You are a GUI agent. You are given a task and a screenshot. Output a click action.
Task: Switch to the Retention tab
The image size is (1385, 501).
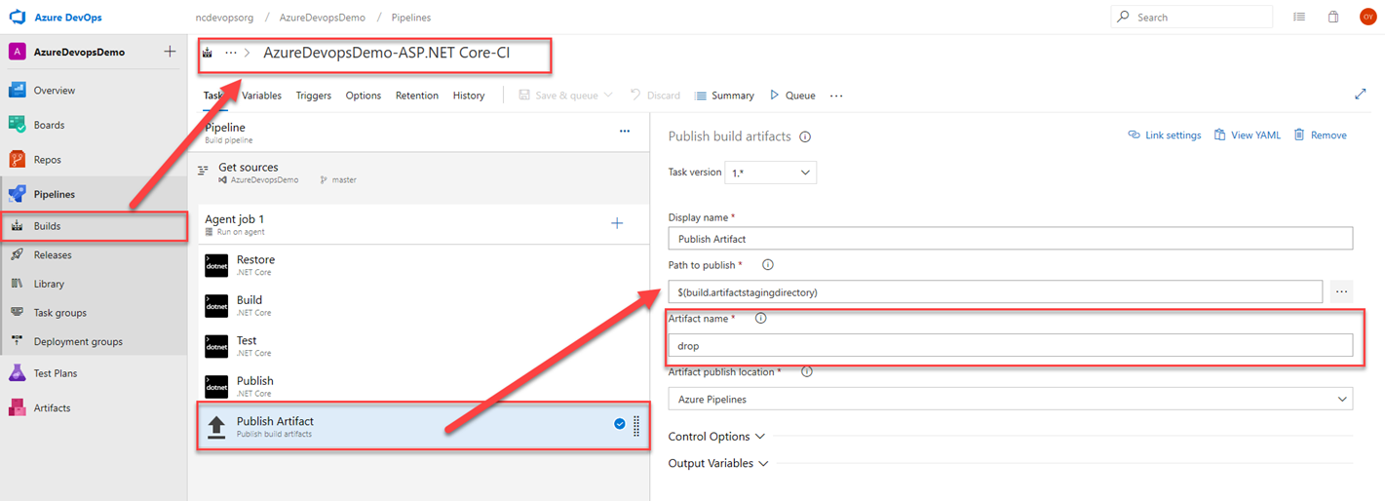pyautogui.click(x=417, y=96)
